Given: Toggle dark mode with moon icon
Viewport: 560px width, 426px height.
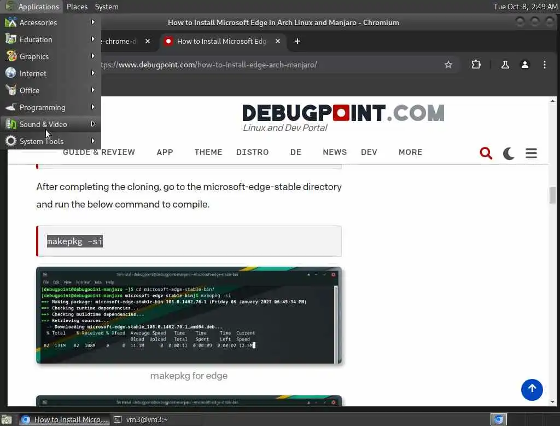Looking at the screenshot, I should (509, 153).
